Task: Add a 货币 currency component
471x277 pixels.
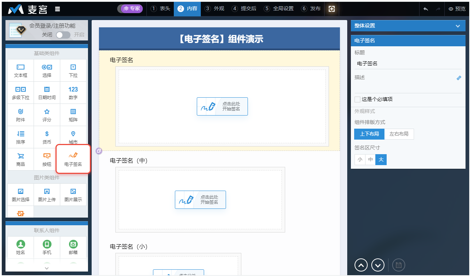Action: tap(47, 137)
